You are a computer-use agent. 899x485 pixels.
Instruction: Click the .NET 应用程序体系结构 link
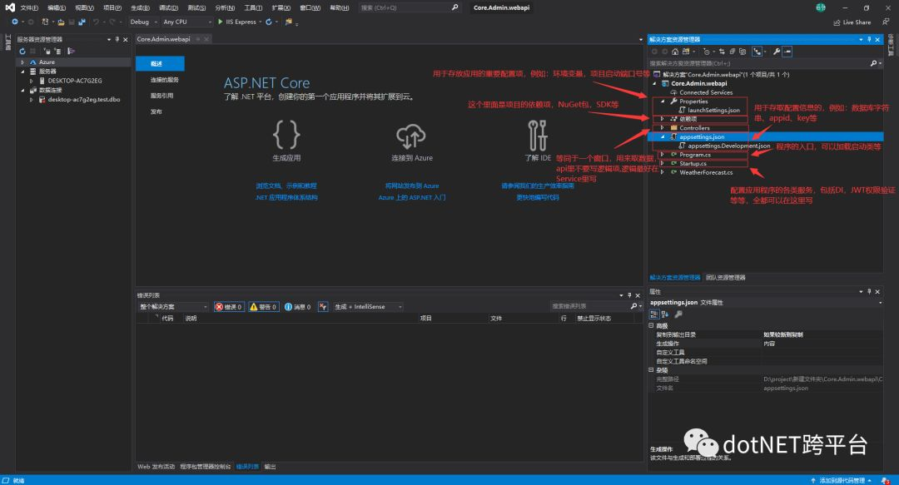286,197
